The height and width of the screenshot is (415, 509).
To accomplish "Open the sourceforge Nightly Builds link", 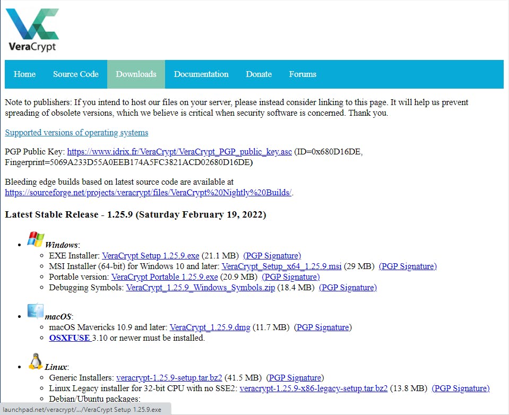I will coord(148,193).
